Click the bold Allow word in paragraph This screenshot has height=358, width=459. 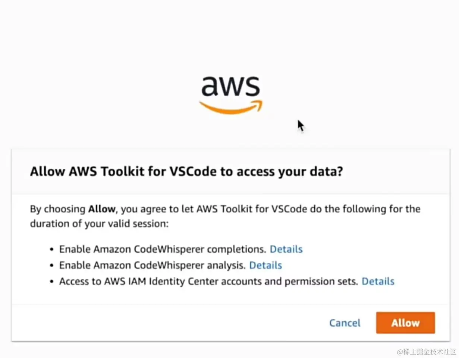pyautogui.click(x=101, y=209)
